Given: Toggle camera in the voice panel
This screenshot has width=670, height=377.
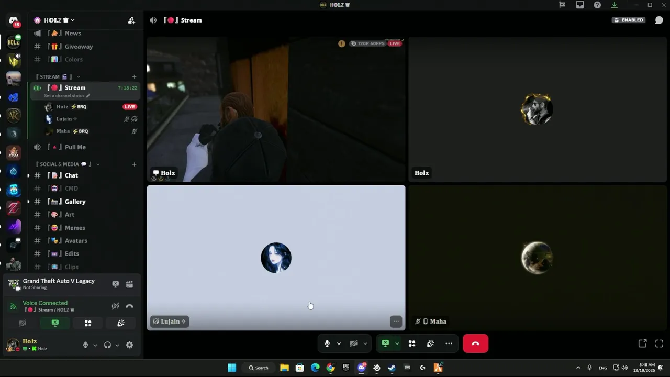Looking at the screenshot, I should click(x=22, y=323).
